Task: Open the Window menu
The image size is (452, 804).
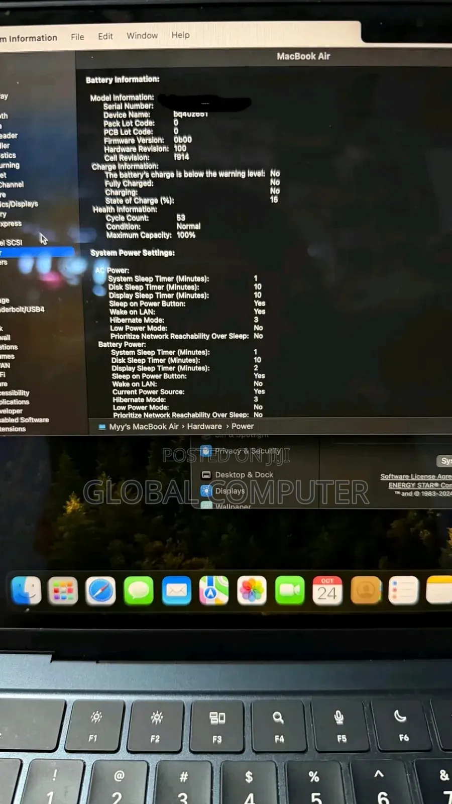Action: [x=142, y=35]
